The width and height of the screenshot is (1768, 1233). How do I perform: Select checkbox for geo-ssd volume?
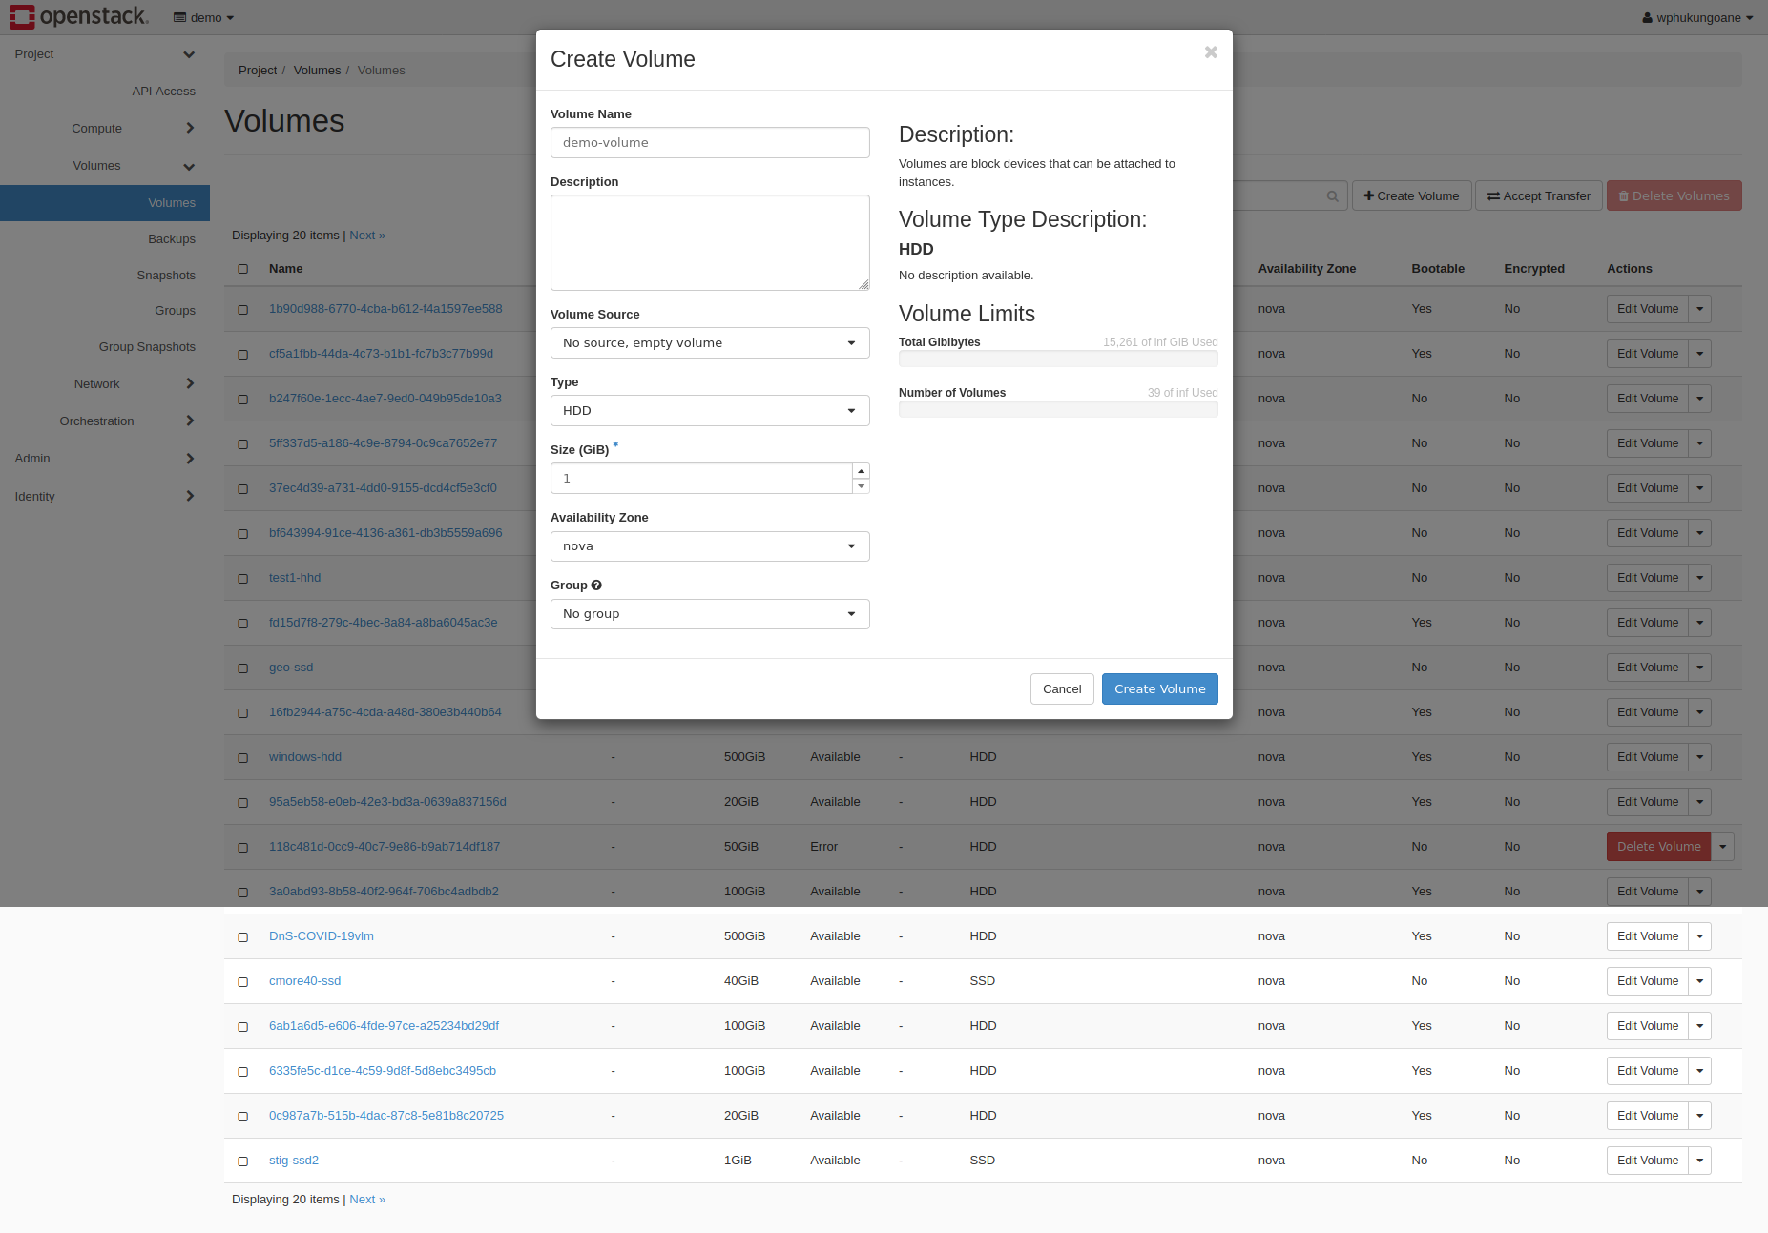(243, 668)
